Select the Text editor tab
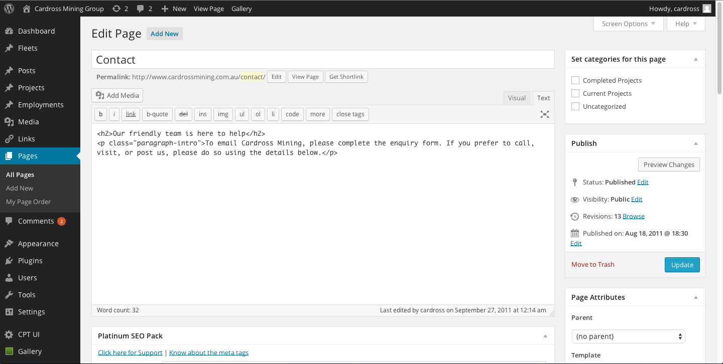The image size is (723, 364). tap(543, 98)
